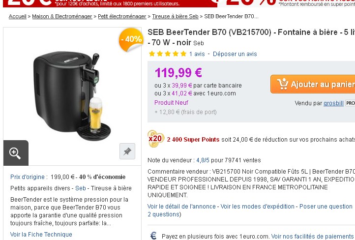
Task: Click the PRO seller badge
Action: coord(350,103)
